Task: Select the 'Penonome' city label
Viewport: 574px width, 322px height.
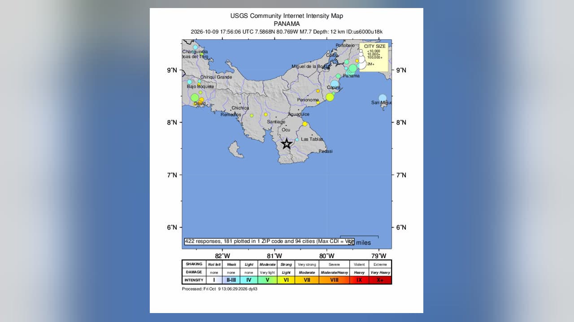Action: (308, 100)
